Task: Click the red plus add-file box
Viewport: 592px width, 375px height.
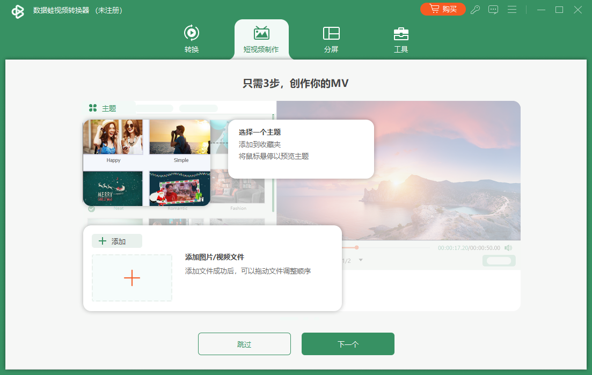Action: tap(132, 278)
